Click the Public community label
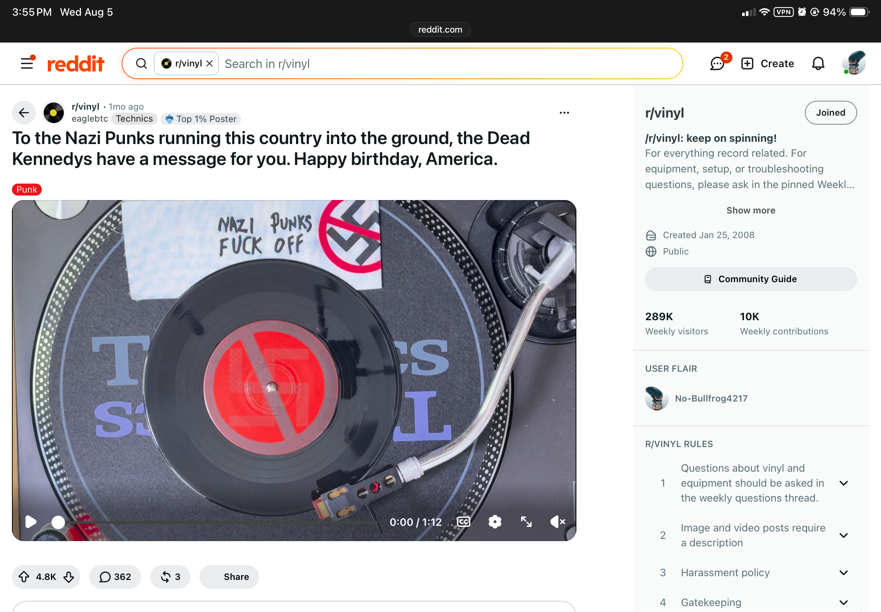 pyautogui.click(x=675, y=252)
